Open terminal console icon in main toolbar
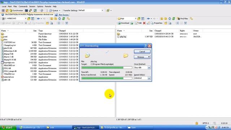 coord(26,10)
